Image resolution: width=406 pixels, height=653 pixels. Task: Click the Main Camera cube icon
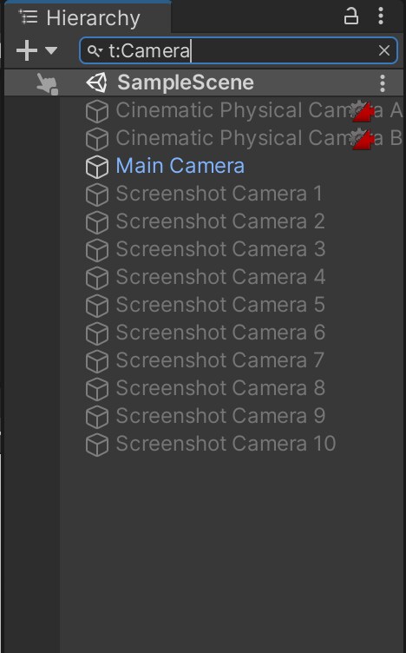[97, 167]
